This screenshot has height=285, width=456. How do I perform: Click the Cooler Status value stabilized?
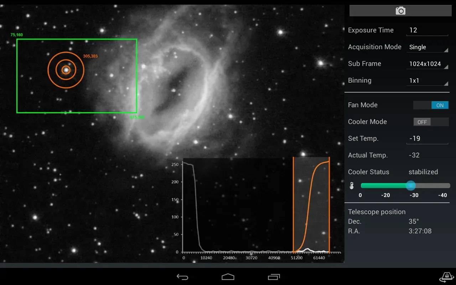tap(423, 172)
